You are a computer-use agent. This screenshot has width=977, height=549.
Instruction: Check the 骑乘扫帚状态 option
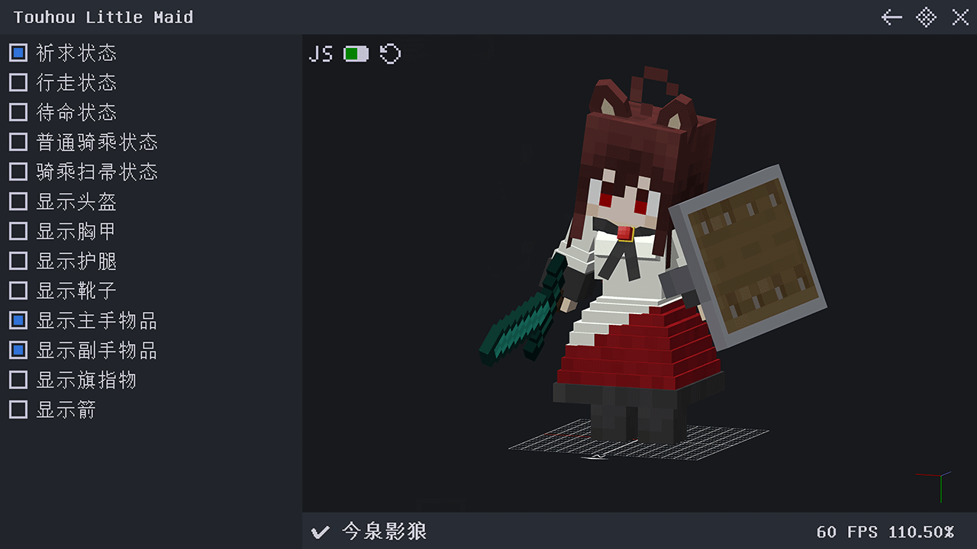[x=18, y=172]
